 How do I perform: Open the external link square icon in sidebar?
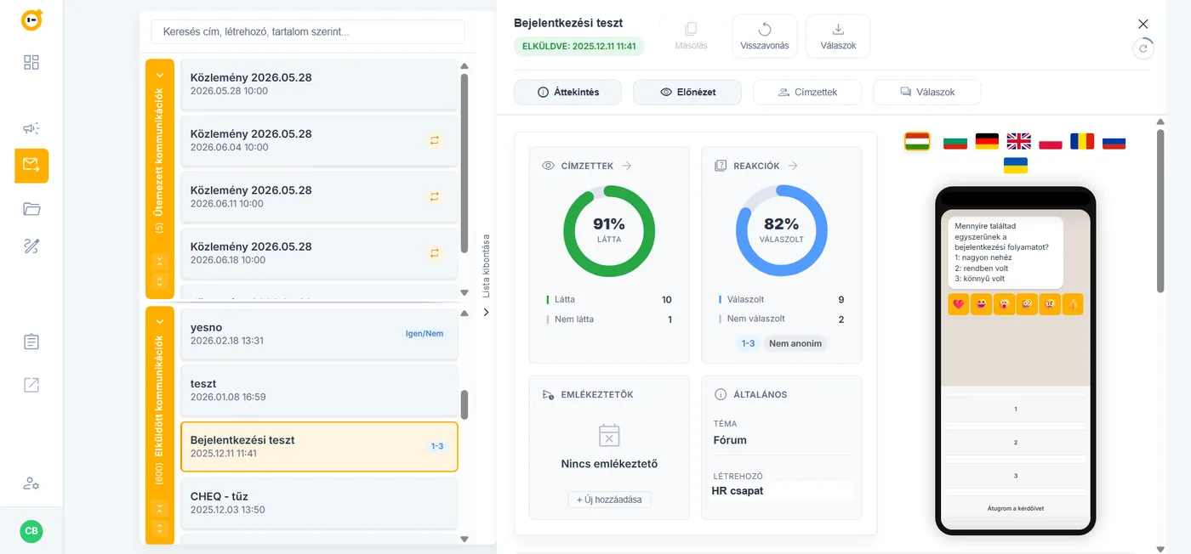31,385
